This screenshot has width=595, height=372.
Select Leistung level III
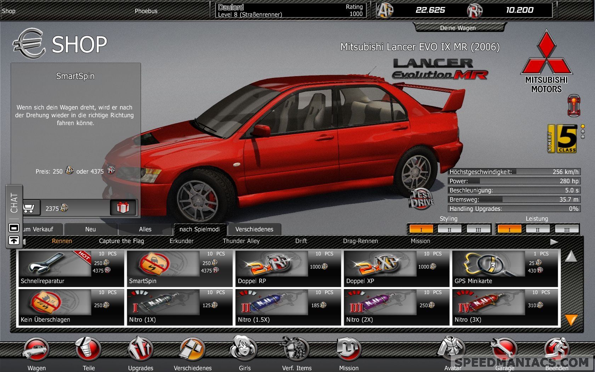(x=567, y=229)
